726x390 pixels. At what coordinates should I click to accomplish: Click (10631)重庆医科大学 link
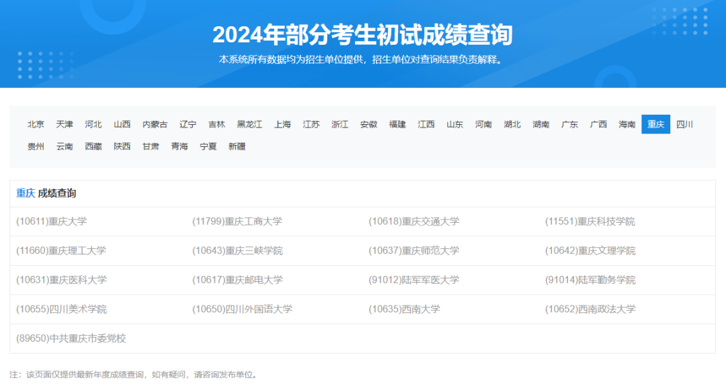(62, 279)
